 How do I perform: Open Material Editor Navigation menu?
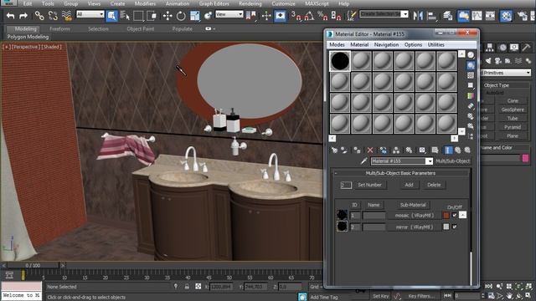[x=386, y=44]
